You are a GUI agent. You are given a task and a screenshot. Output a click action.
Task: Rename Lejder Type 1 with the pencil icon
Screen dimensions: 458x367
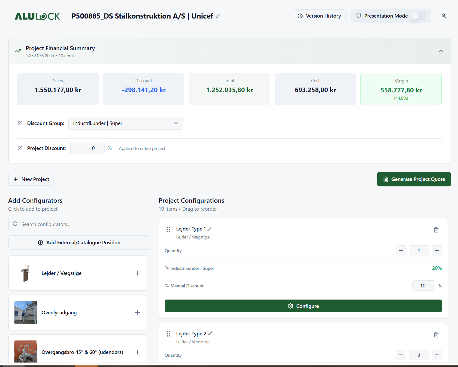(210, 229)
